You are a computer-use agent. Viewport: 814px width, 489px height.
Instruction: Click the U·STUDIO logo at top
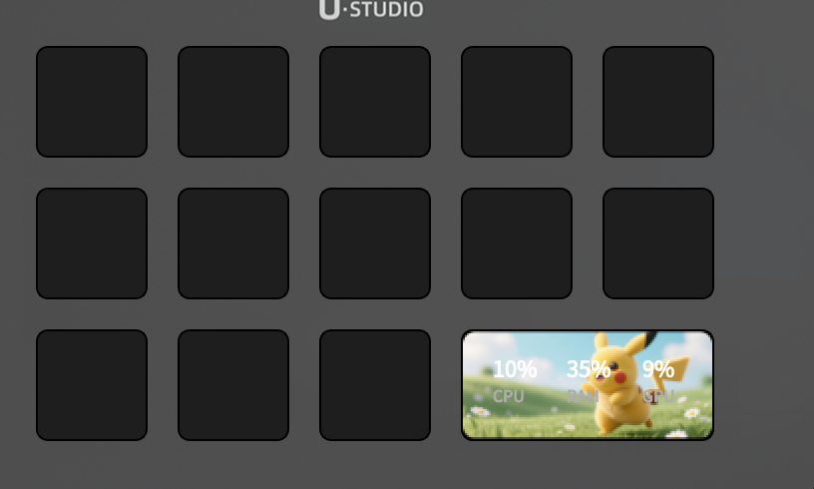tap(371, 10)
